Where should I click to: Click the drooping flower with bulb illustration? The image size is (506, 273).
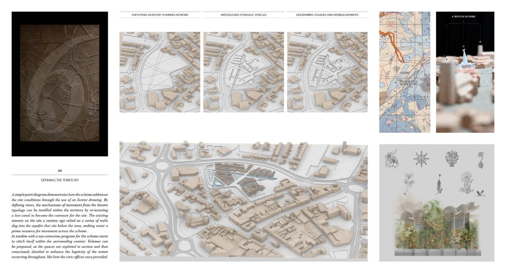click(481, 160)
